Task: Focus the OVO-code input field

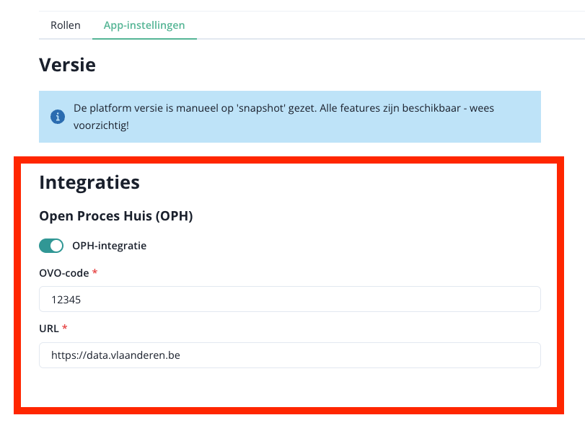Action: [x=289, y=299]
